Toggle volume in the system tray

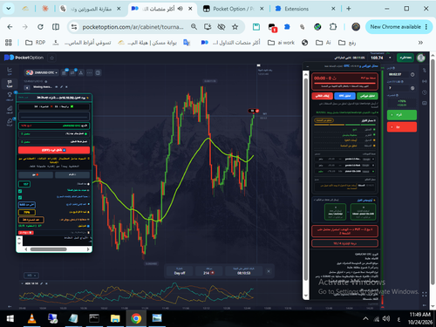385,318
